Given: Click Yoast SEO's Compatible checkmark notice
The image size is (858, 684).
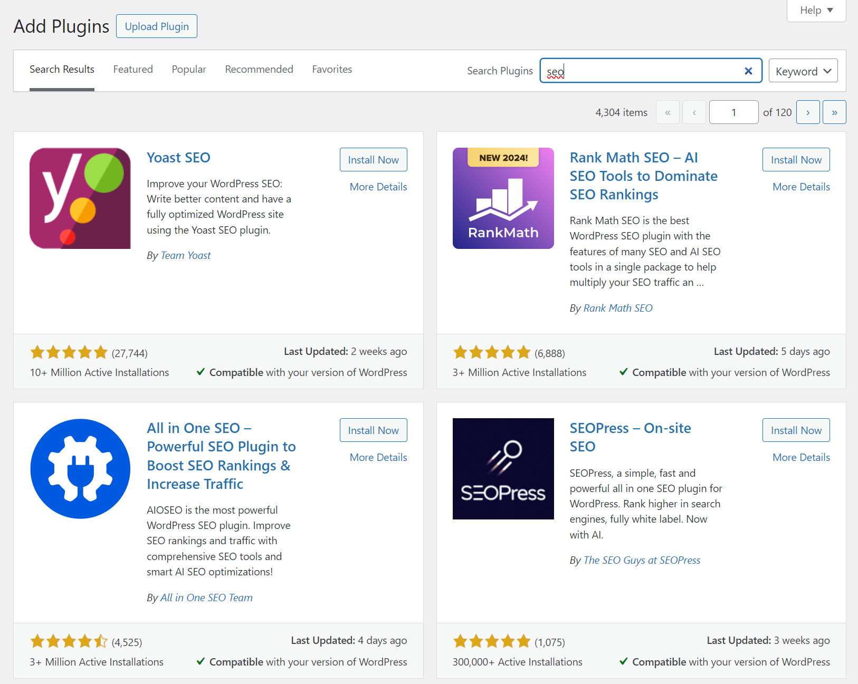Looking at the screenshot, I should pos(302,372).
